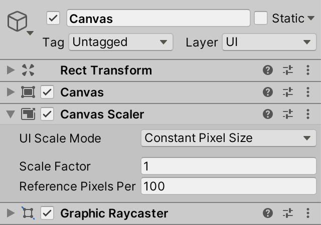
Task: Disable the Canvas Scaler component checkbox
Action: tap(47, 114)
